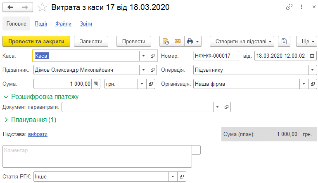Switch to the Головне tab
The height and width of the screenshot is (183, 318).
coord(17,23)
